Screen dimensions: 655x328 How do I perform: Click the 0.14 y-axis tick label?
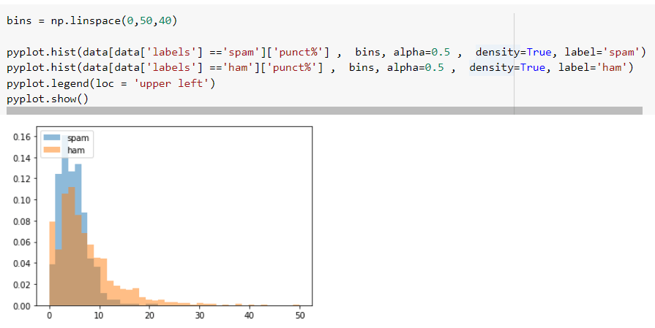(x=22, y=158)
